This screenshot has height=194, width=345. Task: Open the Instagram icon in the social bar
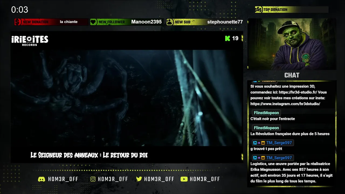(93, 179)
